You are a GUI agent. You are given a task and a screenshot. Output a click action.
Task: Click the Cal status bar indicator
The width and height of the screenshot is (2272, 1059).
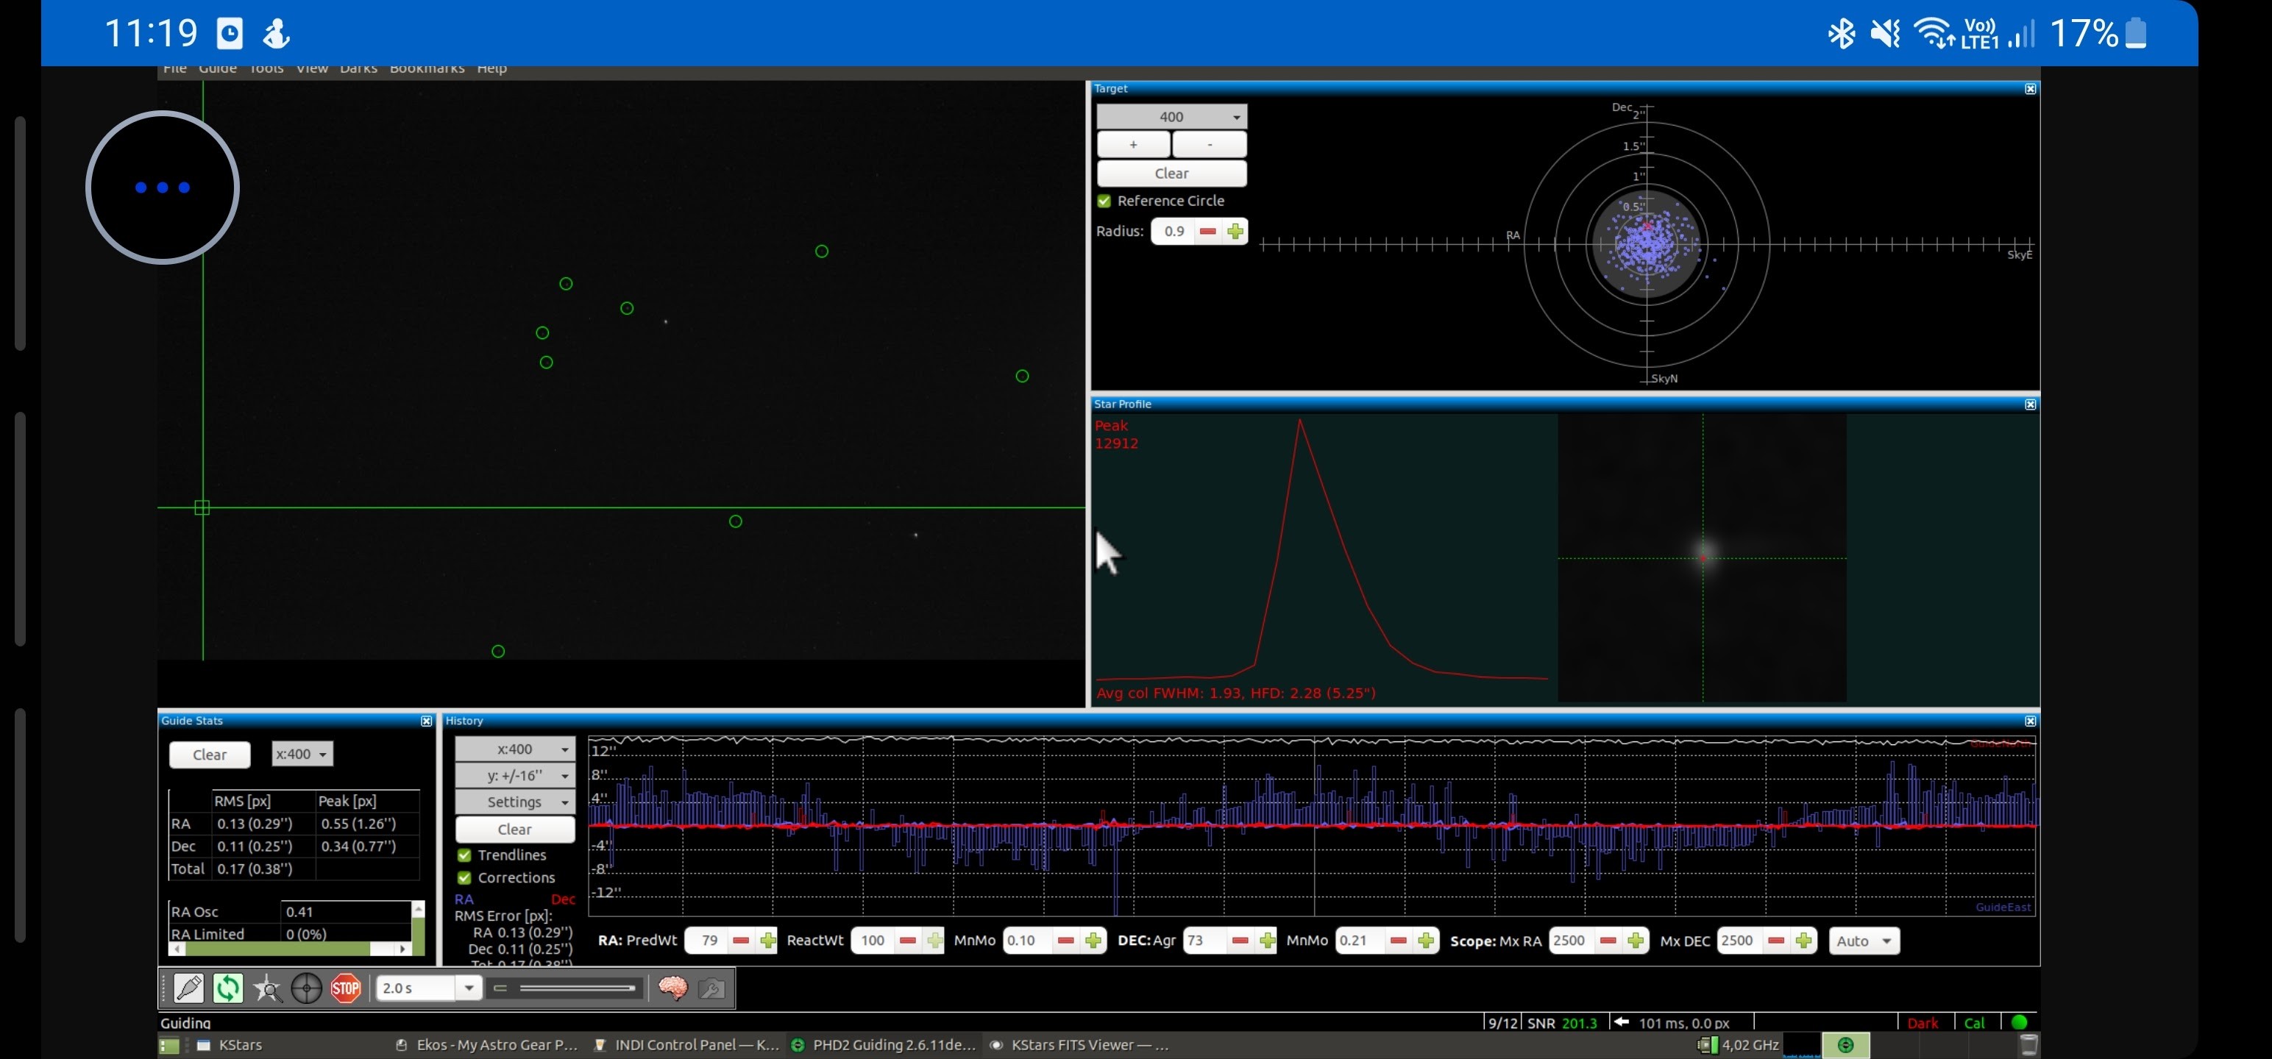(x=1974, y=1023)
